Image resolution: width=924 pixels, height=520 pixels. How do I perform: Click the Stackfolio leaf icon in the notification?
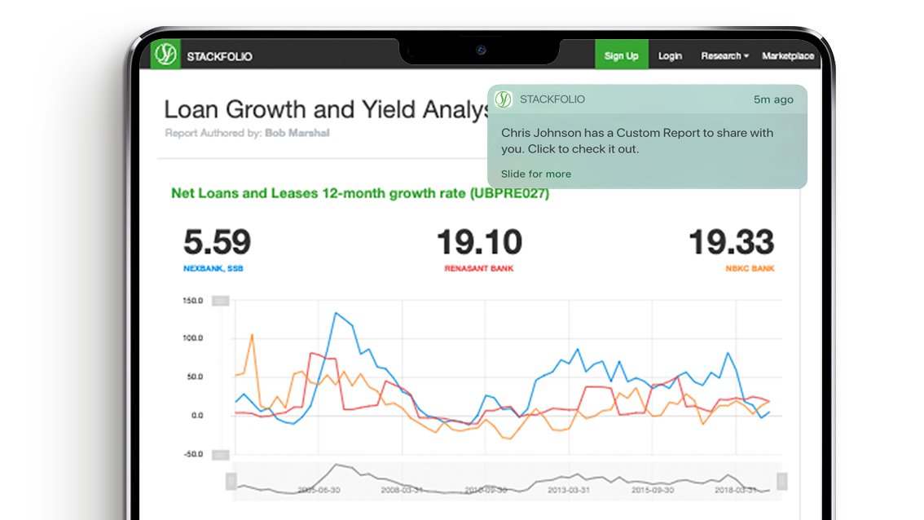pyautogui.click(x=504, y=99)
